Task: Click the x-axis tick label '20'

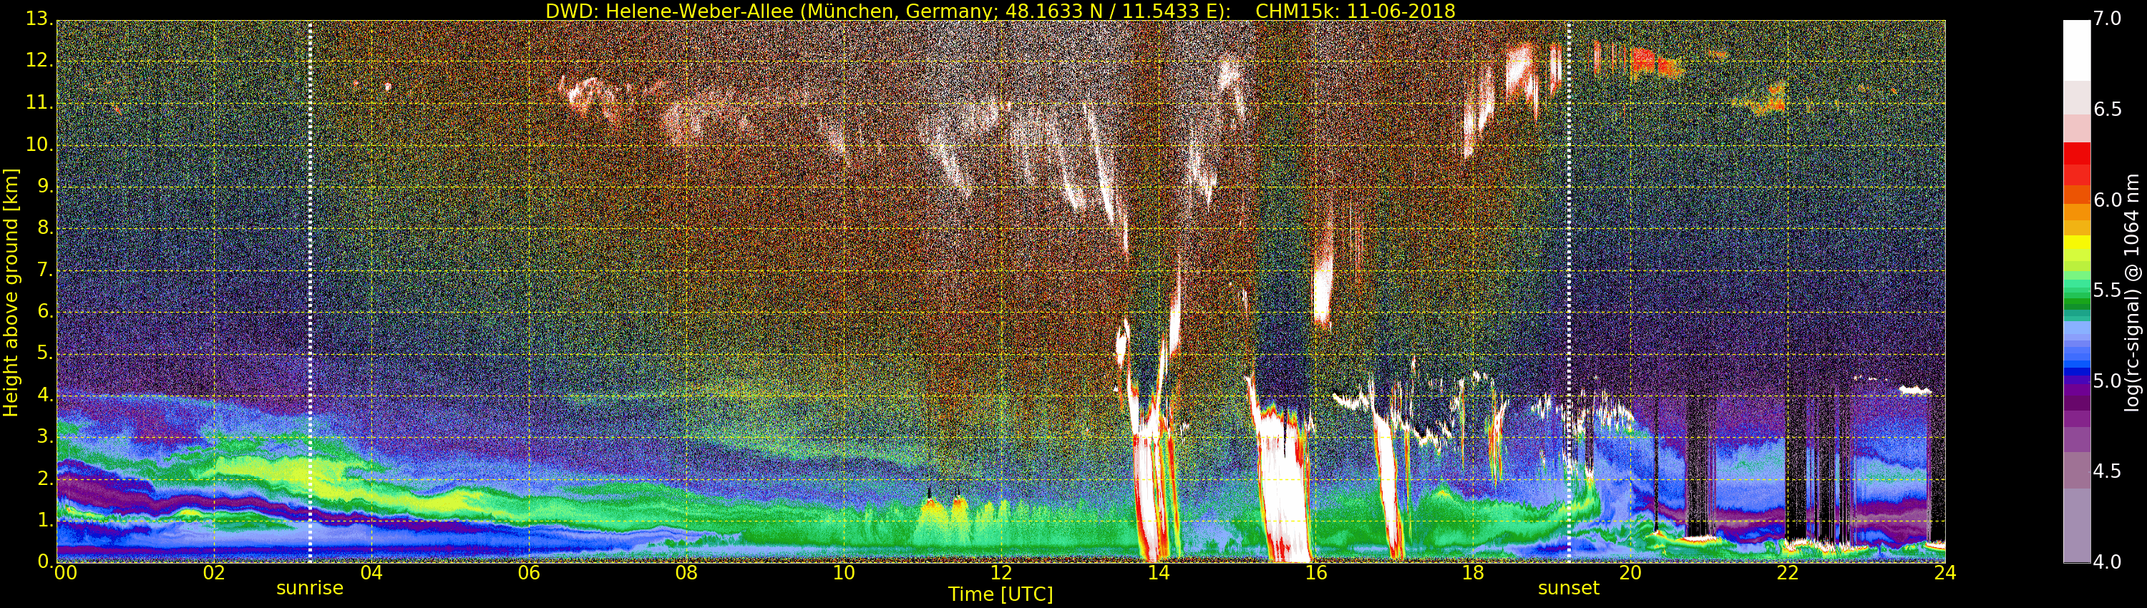Action: tap(1630, 573)
